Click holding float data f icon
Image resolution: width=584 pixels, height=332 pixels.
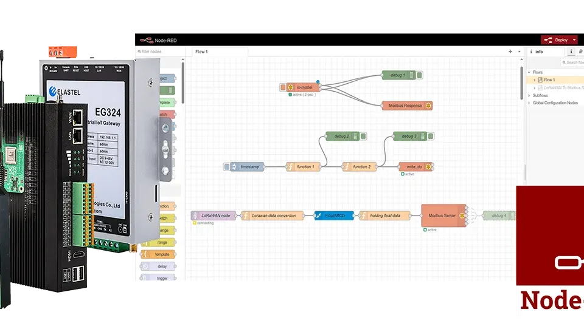[364, 215]
